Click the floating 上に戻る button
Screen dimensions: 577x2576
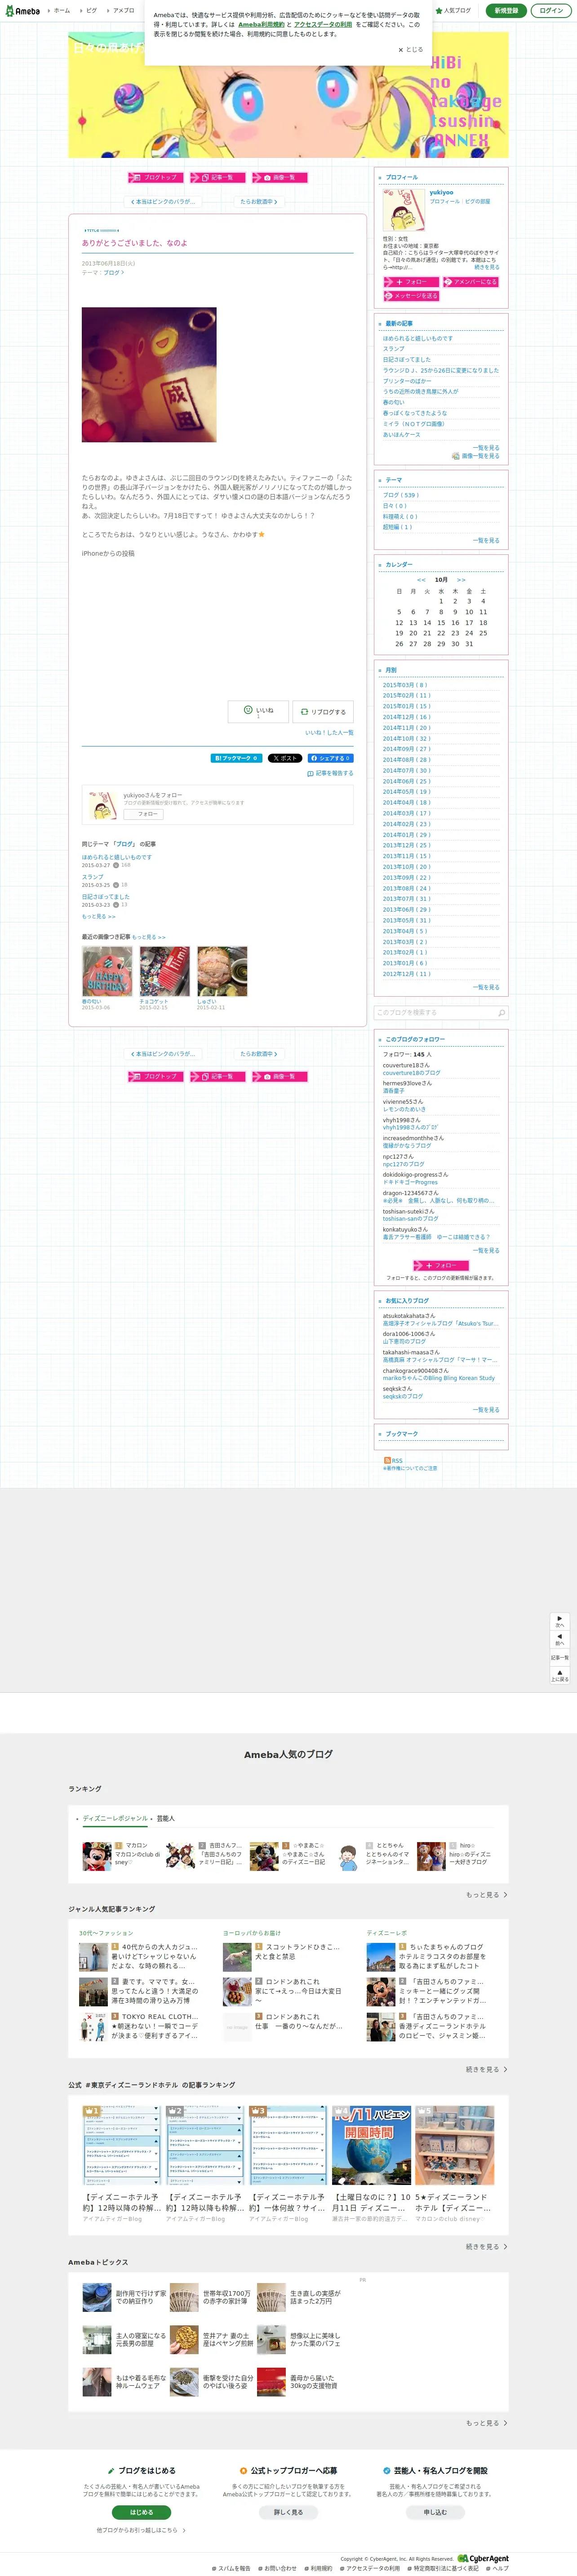tap(560, 1675)
